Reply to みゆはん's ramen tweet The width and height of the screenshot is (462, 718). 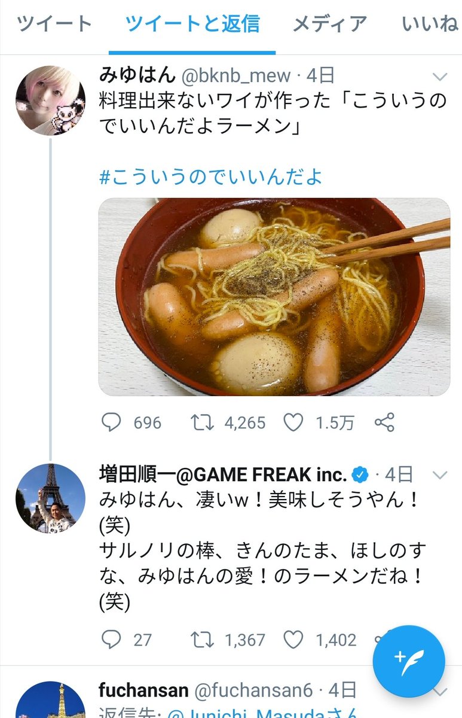(x=112, y=423)
